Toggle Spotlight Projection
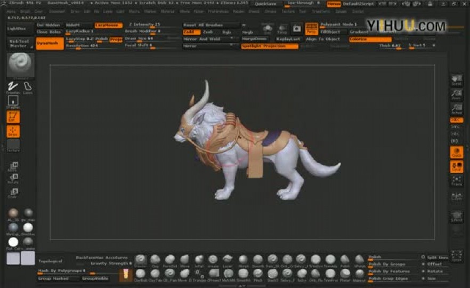This screenshot has height=288, width=470. 270,46
